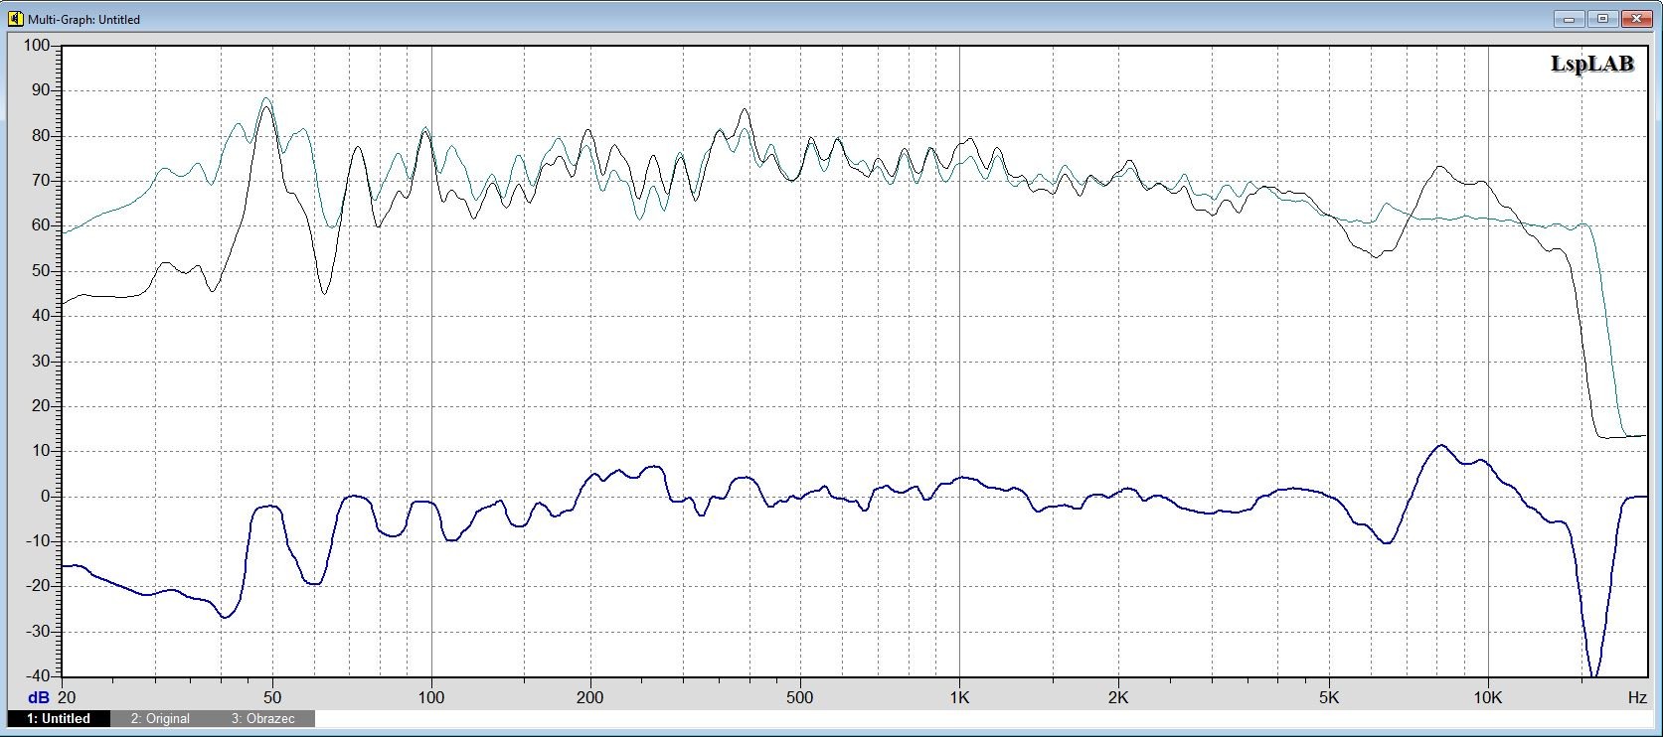
Task: Maximize the Multi-Graph window
Action: (1601, 18)
